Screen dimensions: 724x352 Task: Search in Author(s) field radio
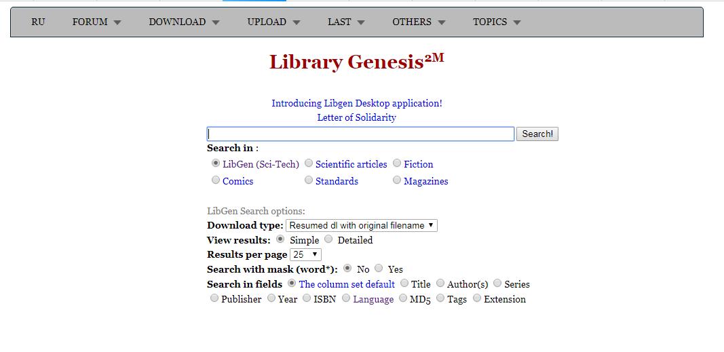point(440,283)
